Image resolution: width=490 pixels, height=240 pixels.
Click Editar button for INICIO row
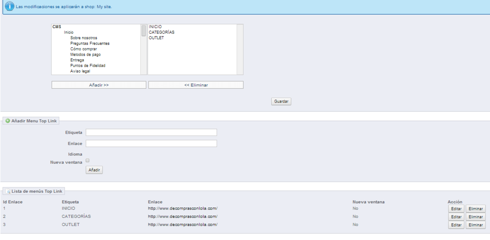tap(456, 208)
